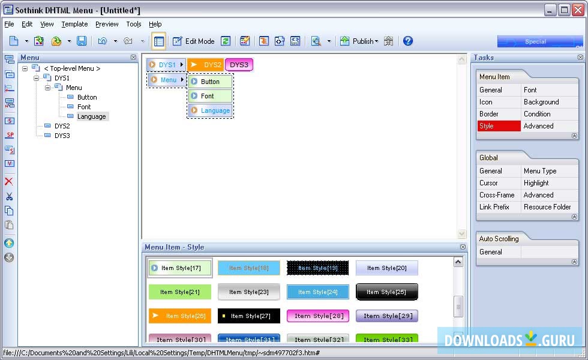Image resolution: width=588 pixels, height=360 pixels.
Task: Toggle Edit Mode in the toolbar
Action: [193, 41]
